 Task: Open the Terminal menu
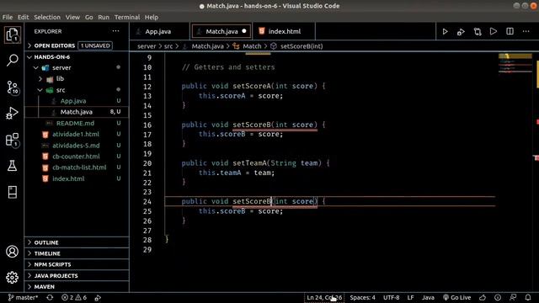[127, 17]
